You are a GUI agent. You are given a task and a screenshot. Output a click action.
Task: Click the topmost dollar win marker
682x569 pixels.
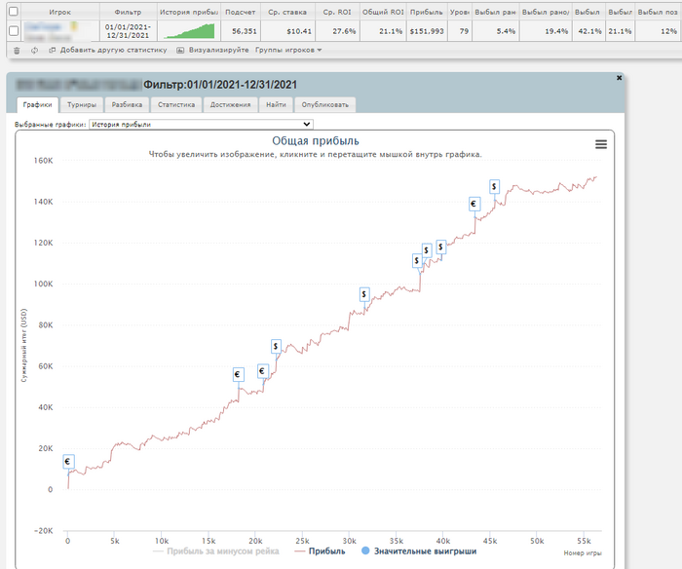point(495,186)
